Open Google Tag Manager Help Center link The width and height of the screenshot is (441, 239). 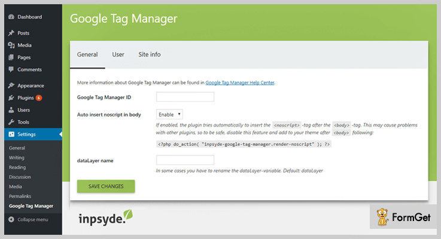point(239,82)
